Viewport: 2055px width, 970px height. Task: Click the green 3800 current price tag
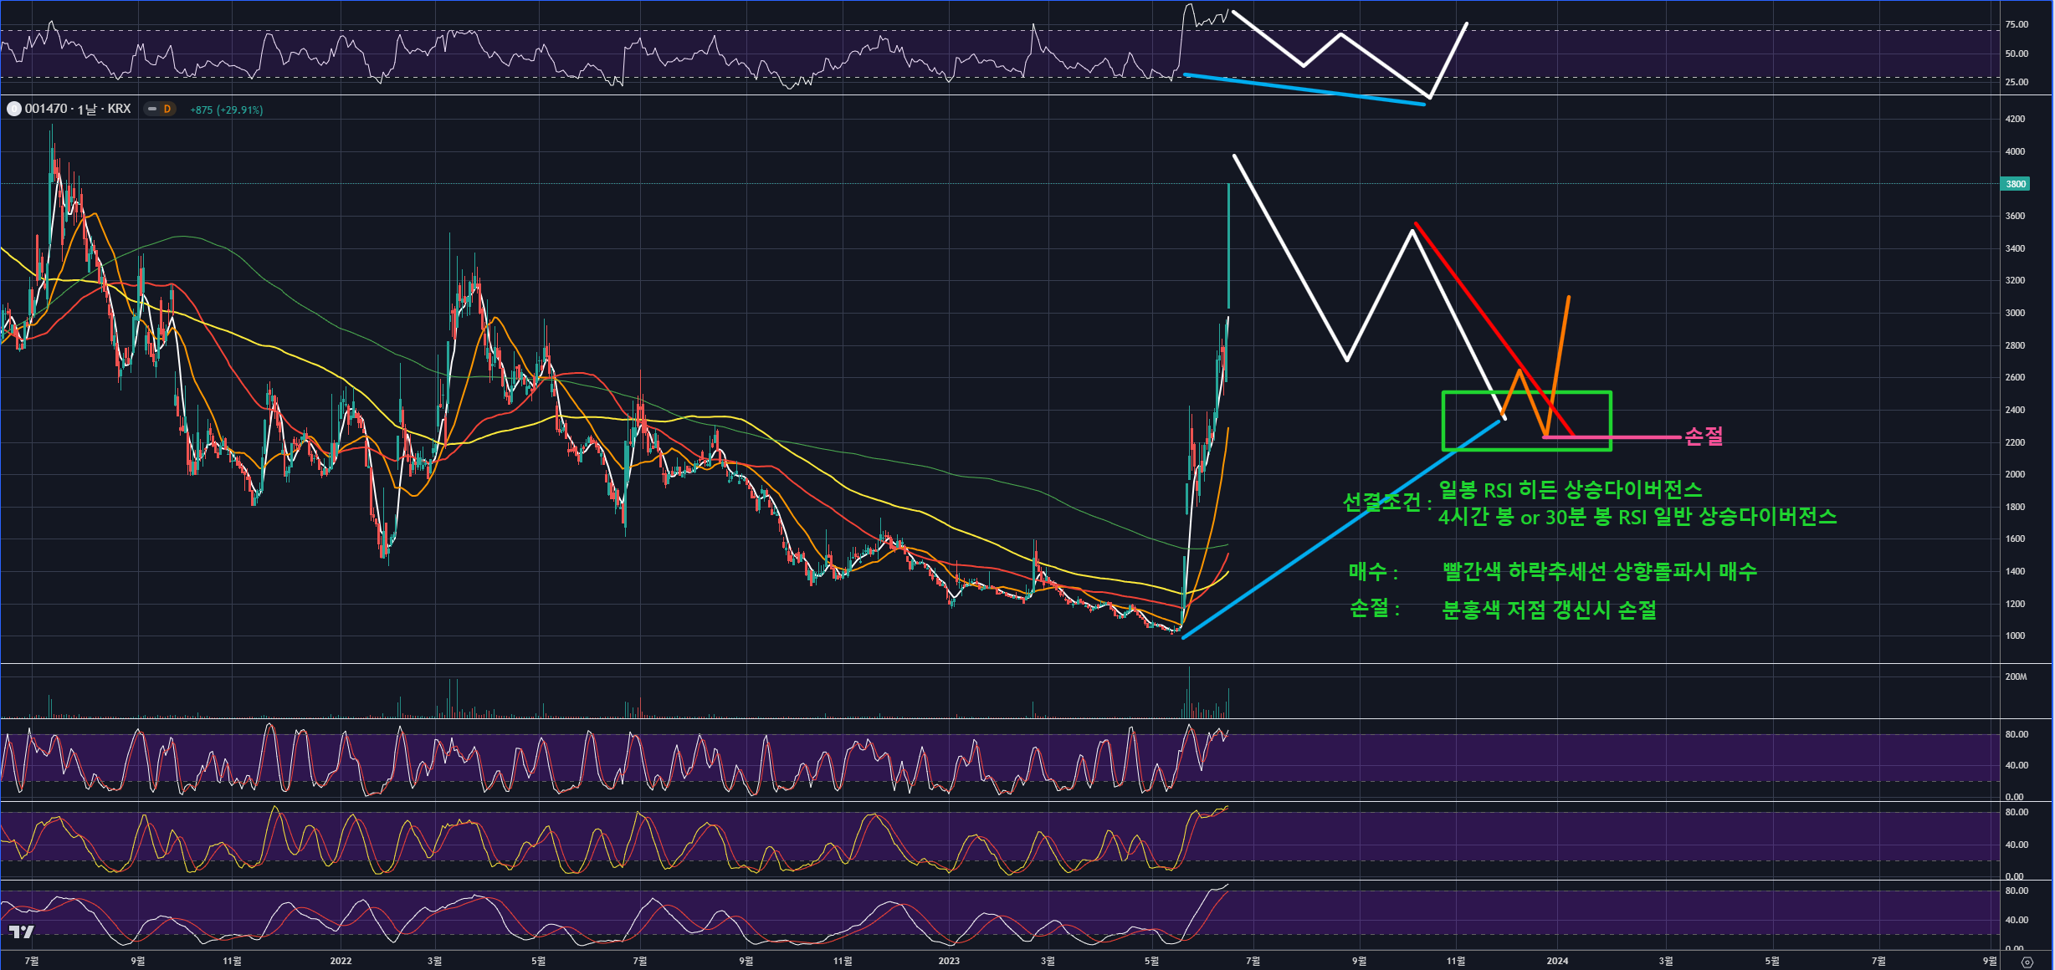pos(2016,184)
